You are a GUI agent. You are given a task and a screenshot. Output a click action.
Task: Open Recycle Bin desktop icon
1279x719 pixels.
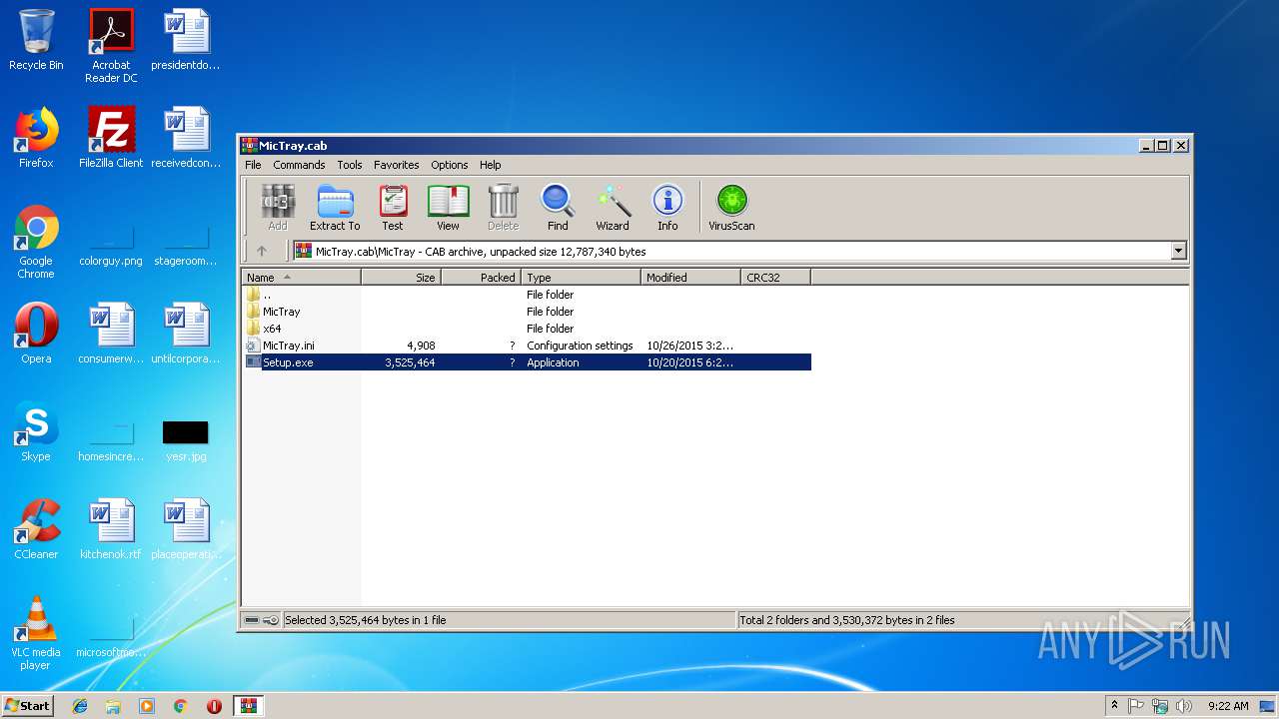point(36,41)
